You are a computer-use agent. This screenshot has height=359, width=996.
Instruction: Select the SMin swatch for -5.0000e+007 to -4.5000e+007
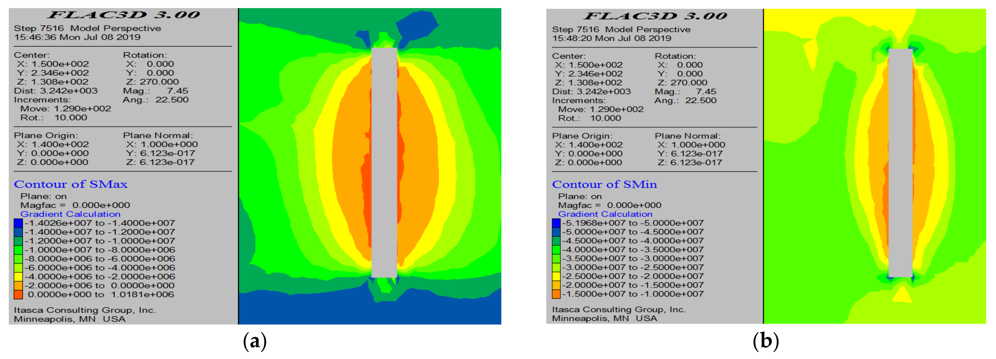coord(556,232)
